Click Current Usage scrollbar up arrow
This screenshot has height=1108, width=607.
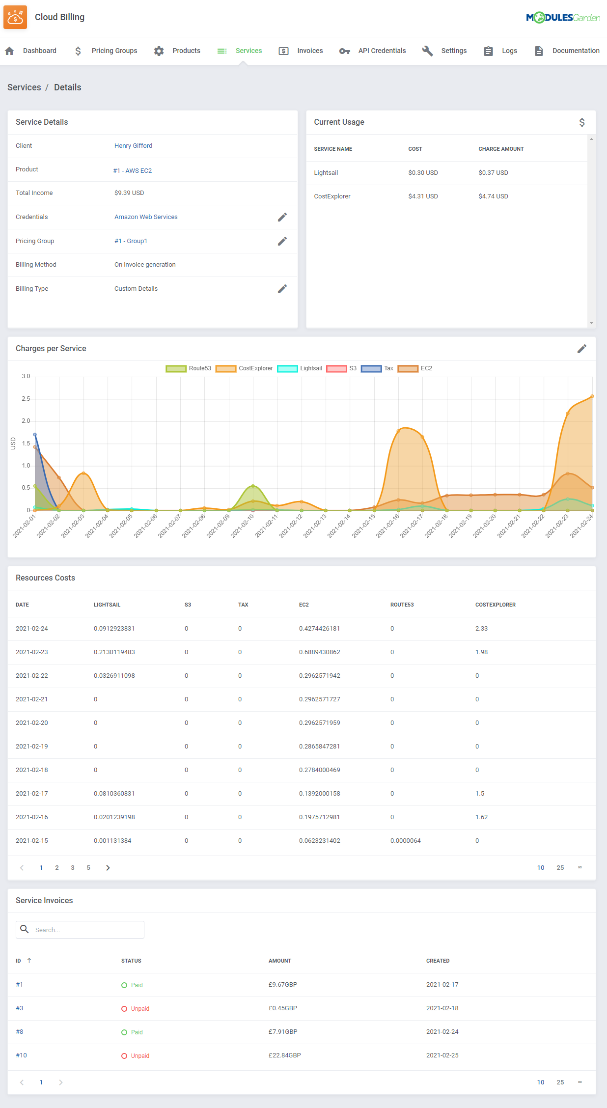[x=591, y=139]
